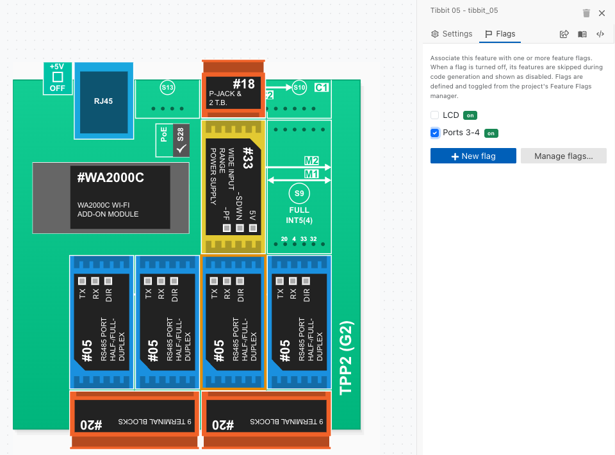Toggle the +5V OFF jumper
The image size is (615, 455).
(58, 78)
